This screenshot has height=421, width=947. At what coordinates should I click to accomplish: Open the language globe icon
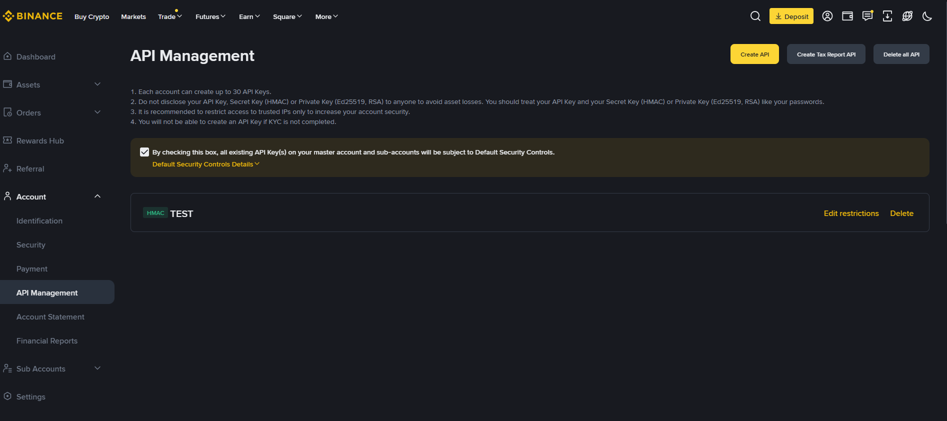[x=907, y=16]
